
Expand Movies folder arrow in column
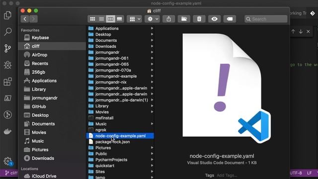(x=152, y=112)
